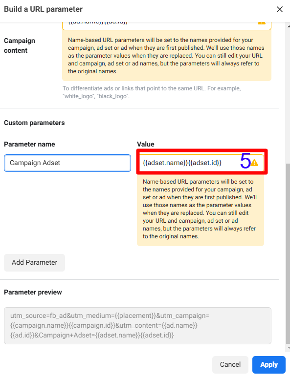The width and height of the screenshot is (290, 378).
Task: Cancel the URL parameter changes
Action: (x=230, y=364)
